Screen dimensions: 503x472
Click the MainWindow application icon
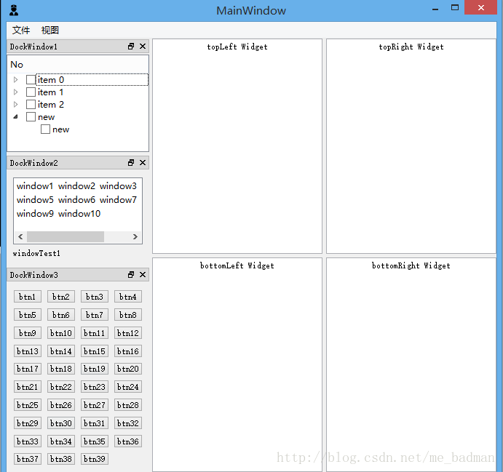click(14, 10)
